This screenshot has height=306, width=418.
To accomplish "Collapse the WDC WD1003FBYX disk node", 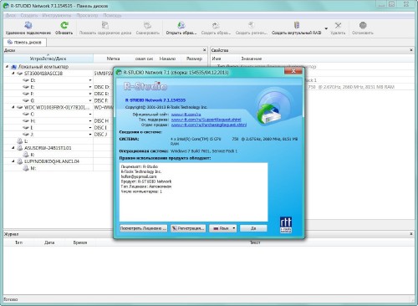I will pos(13,107).
